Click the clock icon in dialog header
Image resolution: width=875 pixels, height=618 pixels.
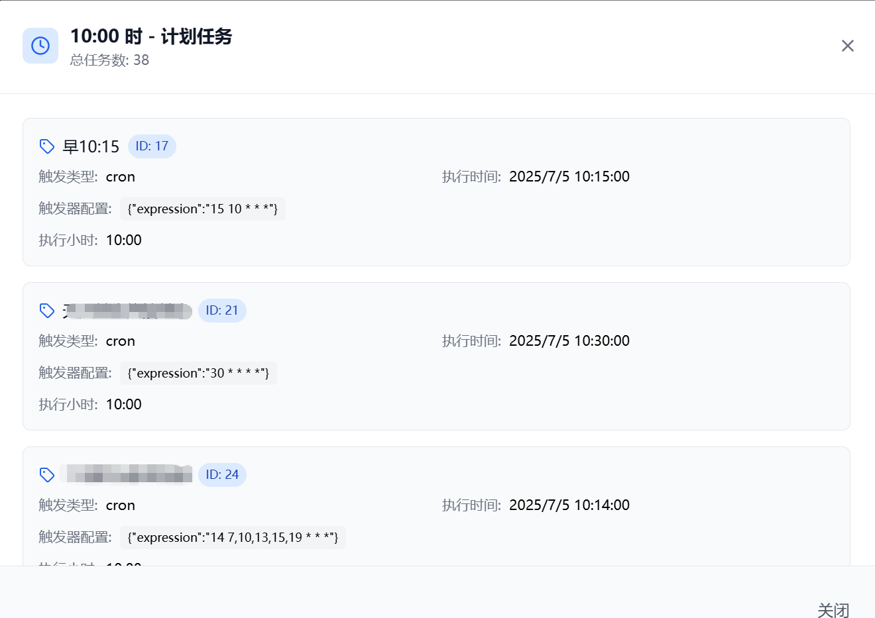coord(40,46)
